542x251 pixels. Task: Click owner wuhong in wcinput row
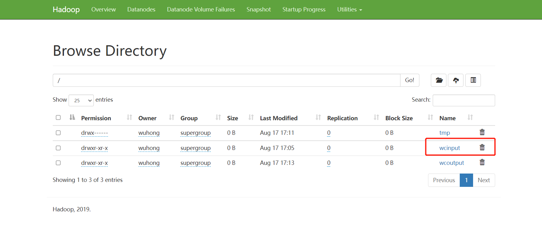click(x=149, y=148)
